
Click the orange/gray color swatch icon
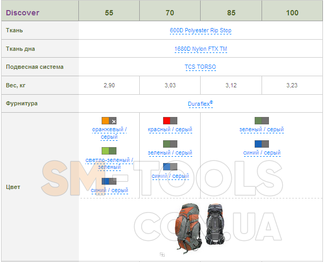[109, 121]
